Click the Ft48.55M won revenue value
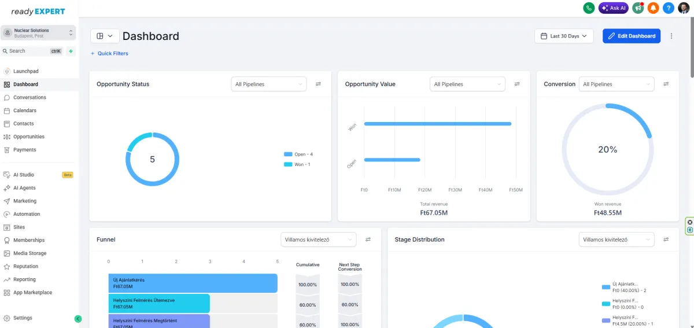Image resolution: width=694 pixels, height=328 pixels. click(x=608, y=213)
